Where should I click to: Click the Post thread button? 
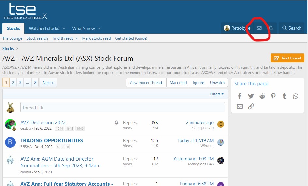point(287,58)
